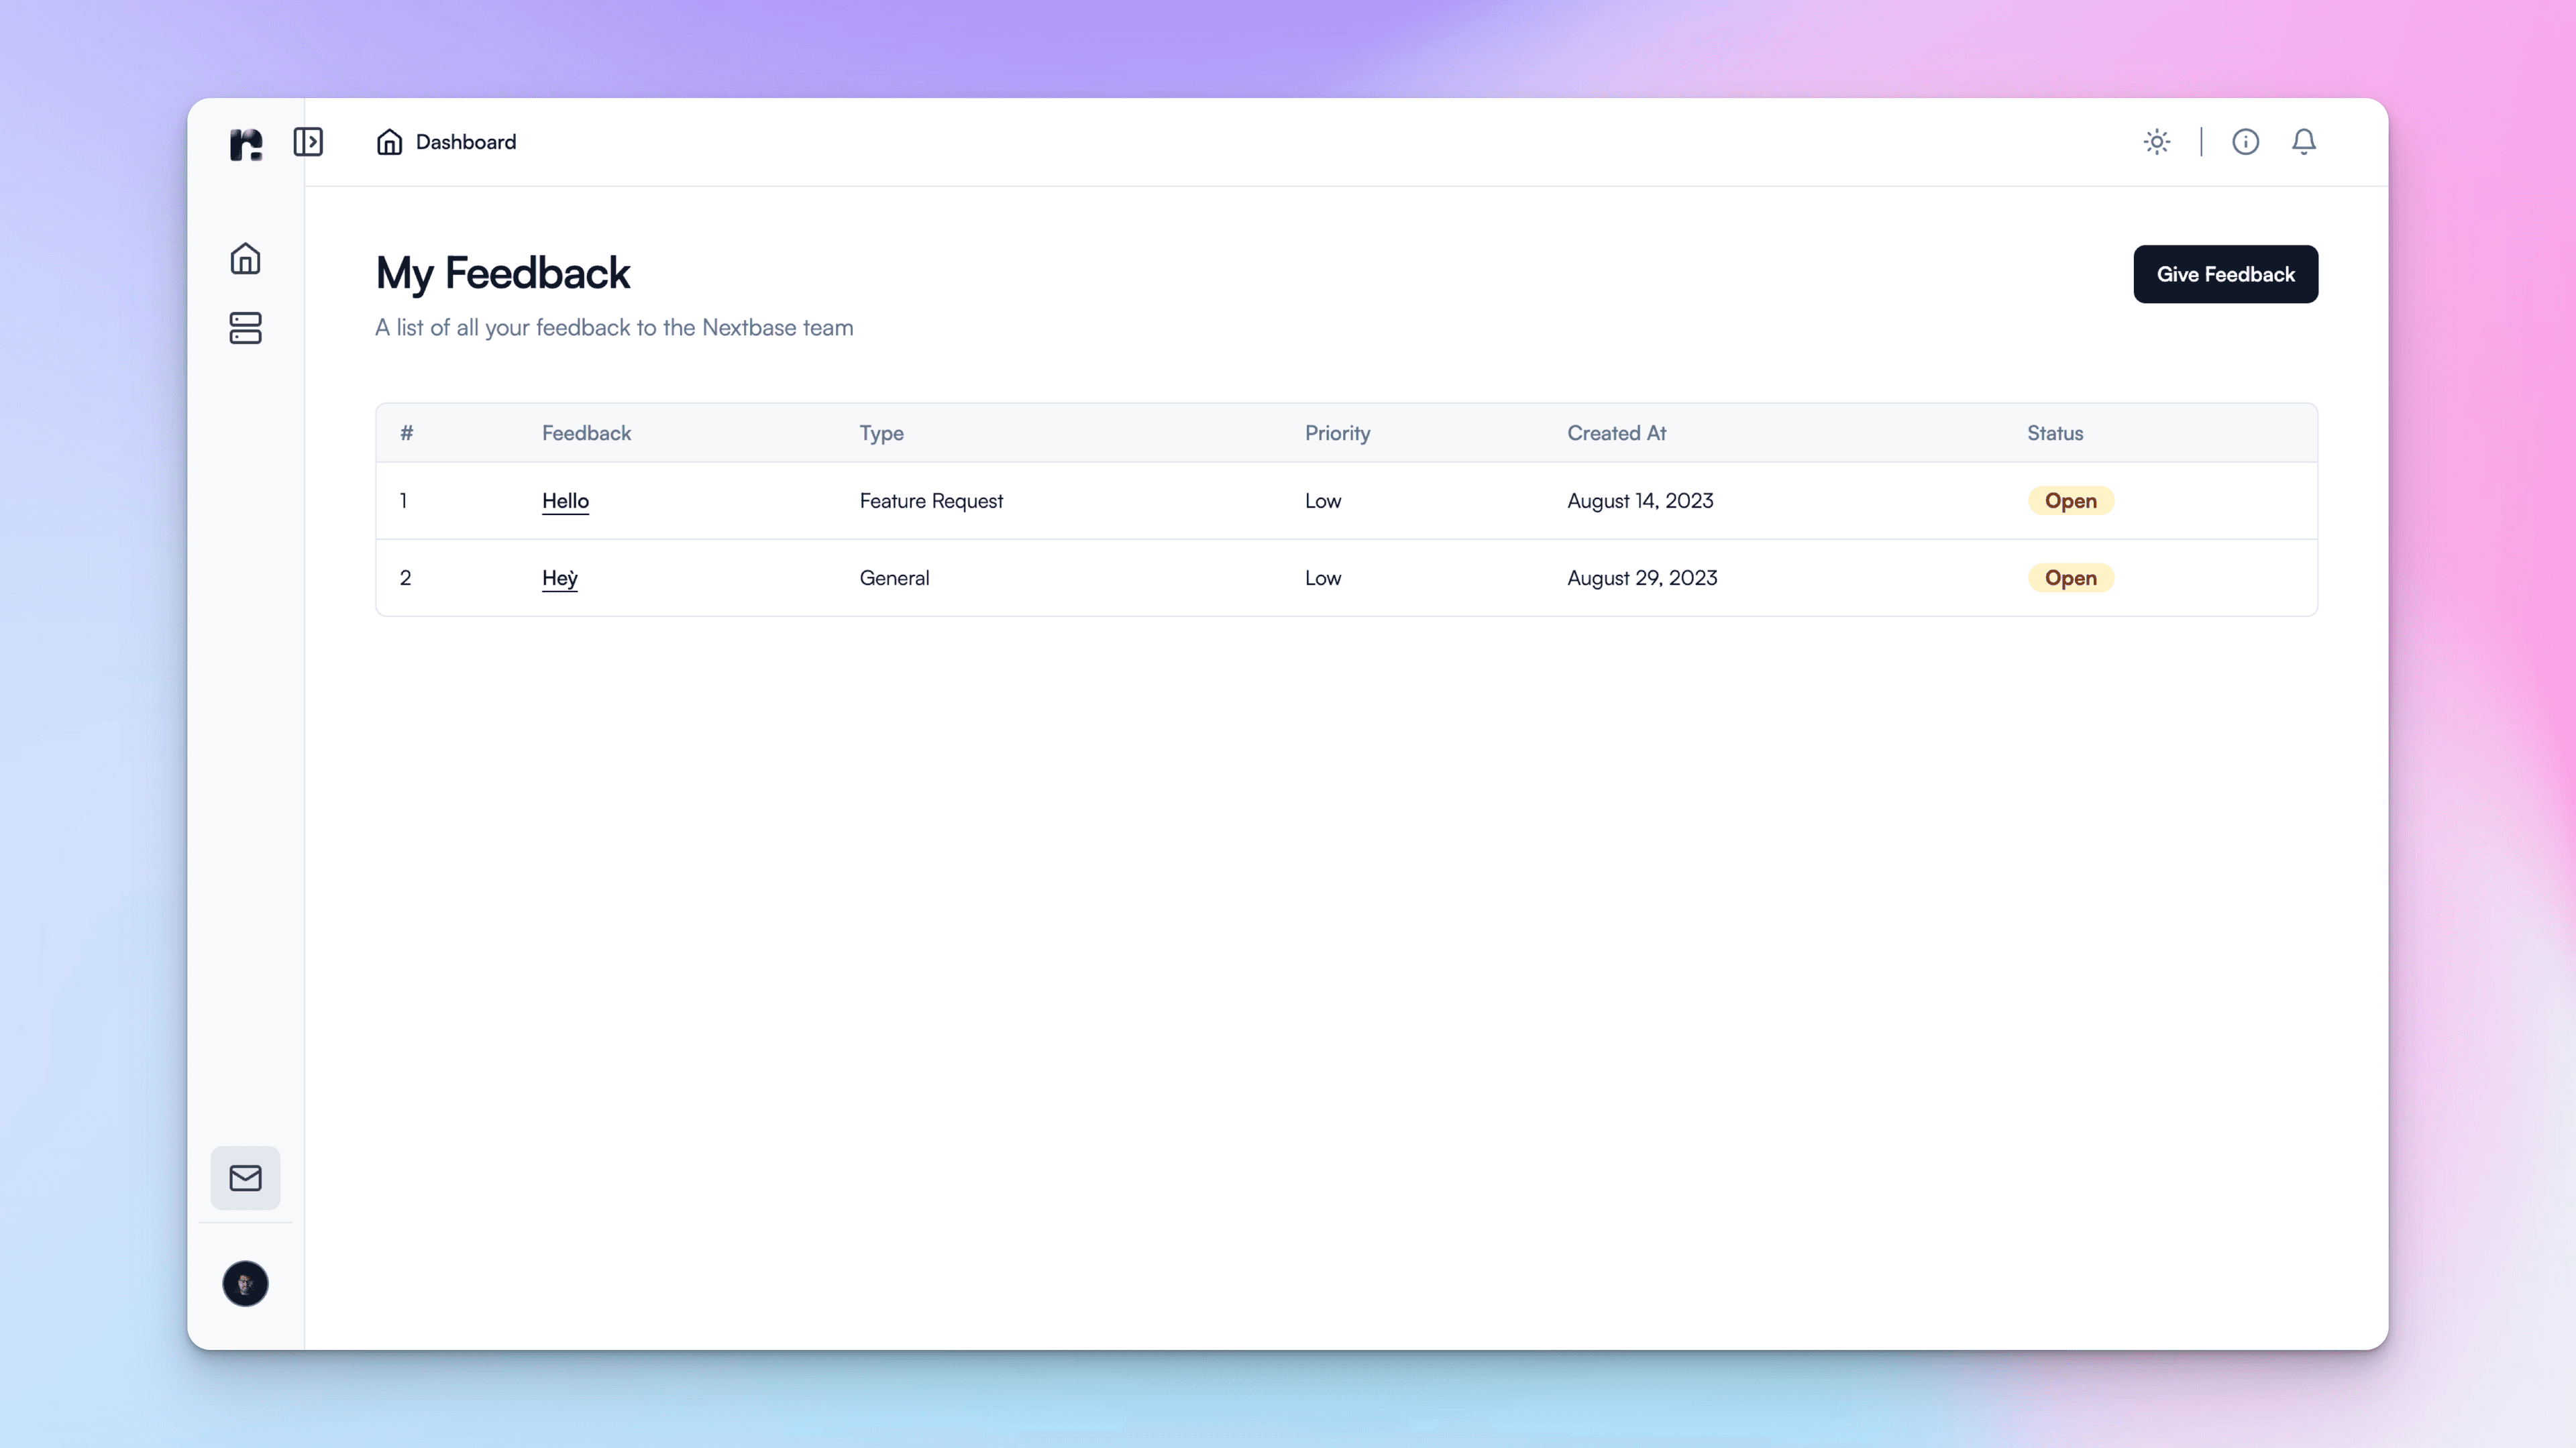Click the Open status badge for Hello
Screen dimensions: 2576x1448
(2070, 501)
